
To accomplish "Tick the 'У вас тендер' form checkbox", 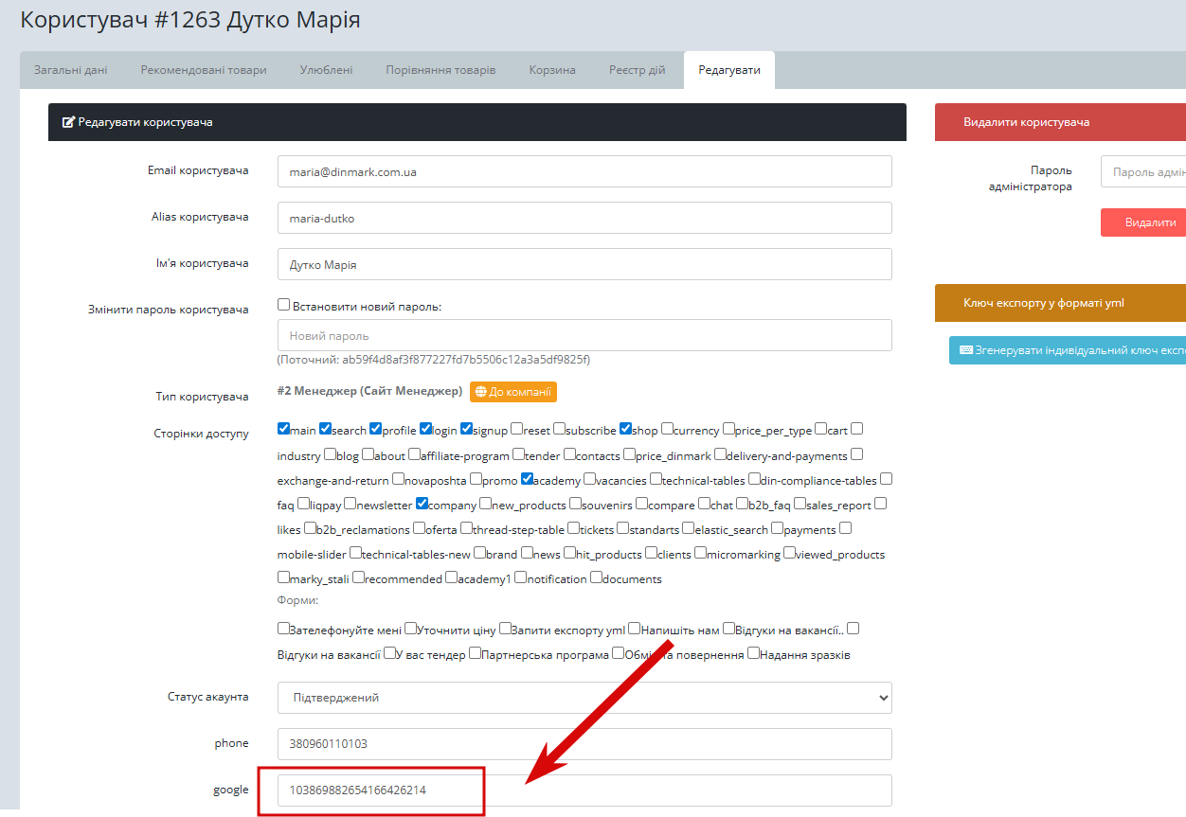I will coord(388,652).
